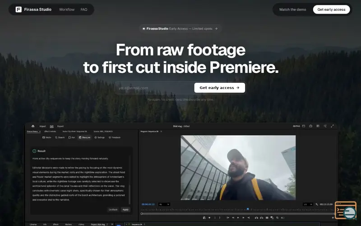Click the program monitor zoom scroll bar

tap(238, 214)
